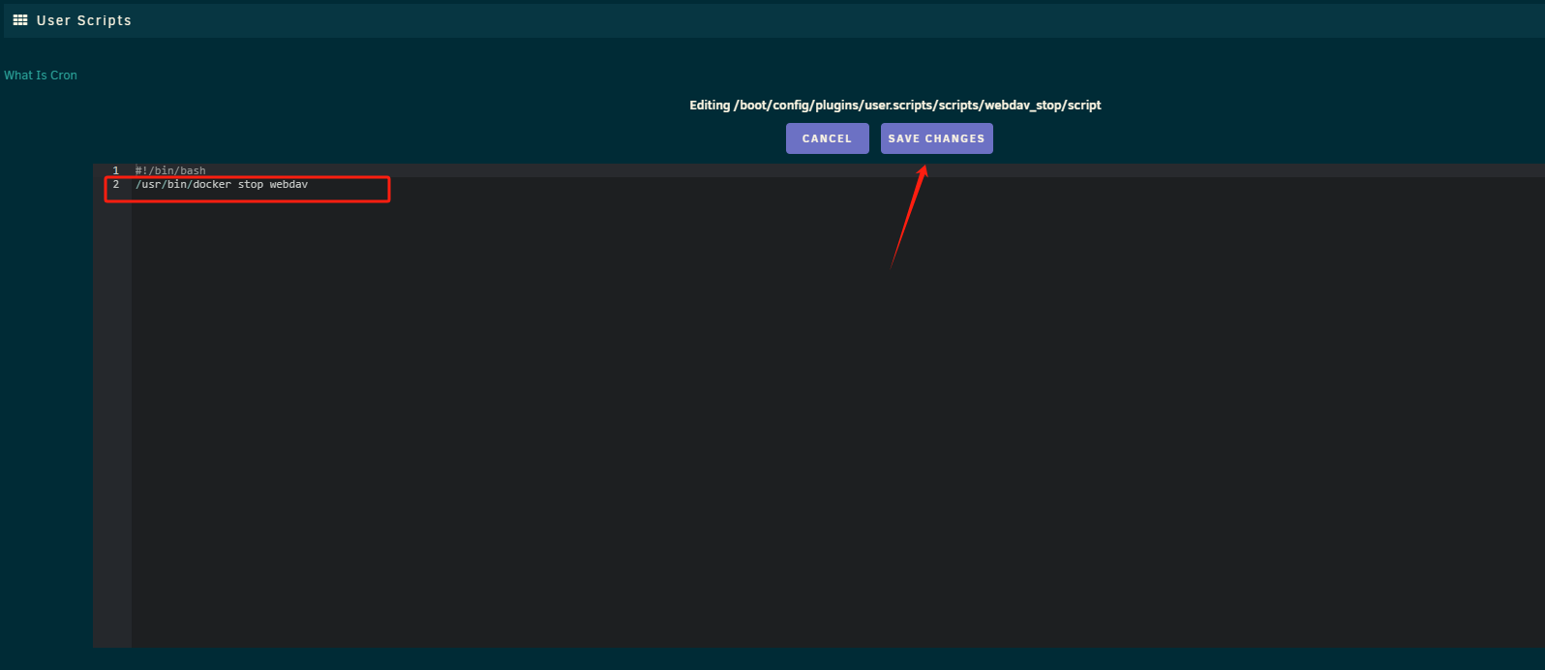Save the script with SAVE CHANGES
The image size is (1545, 670).
[x=936, y=138]
